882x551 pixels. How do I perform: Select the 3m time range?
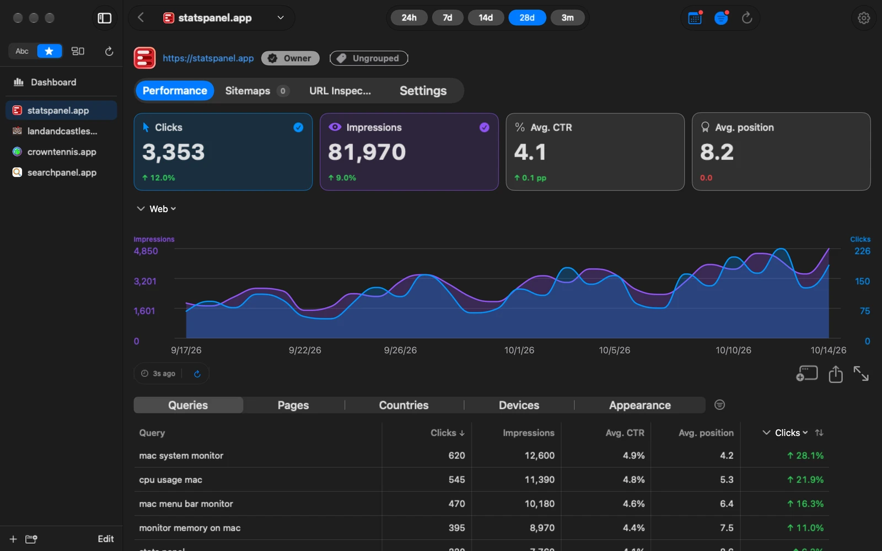(567, 18)
